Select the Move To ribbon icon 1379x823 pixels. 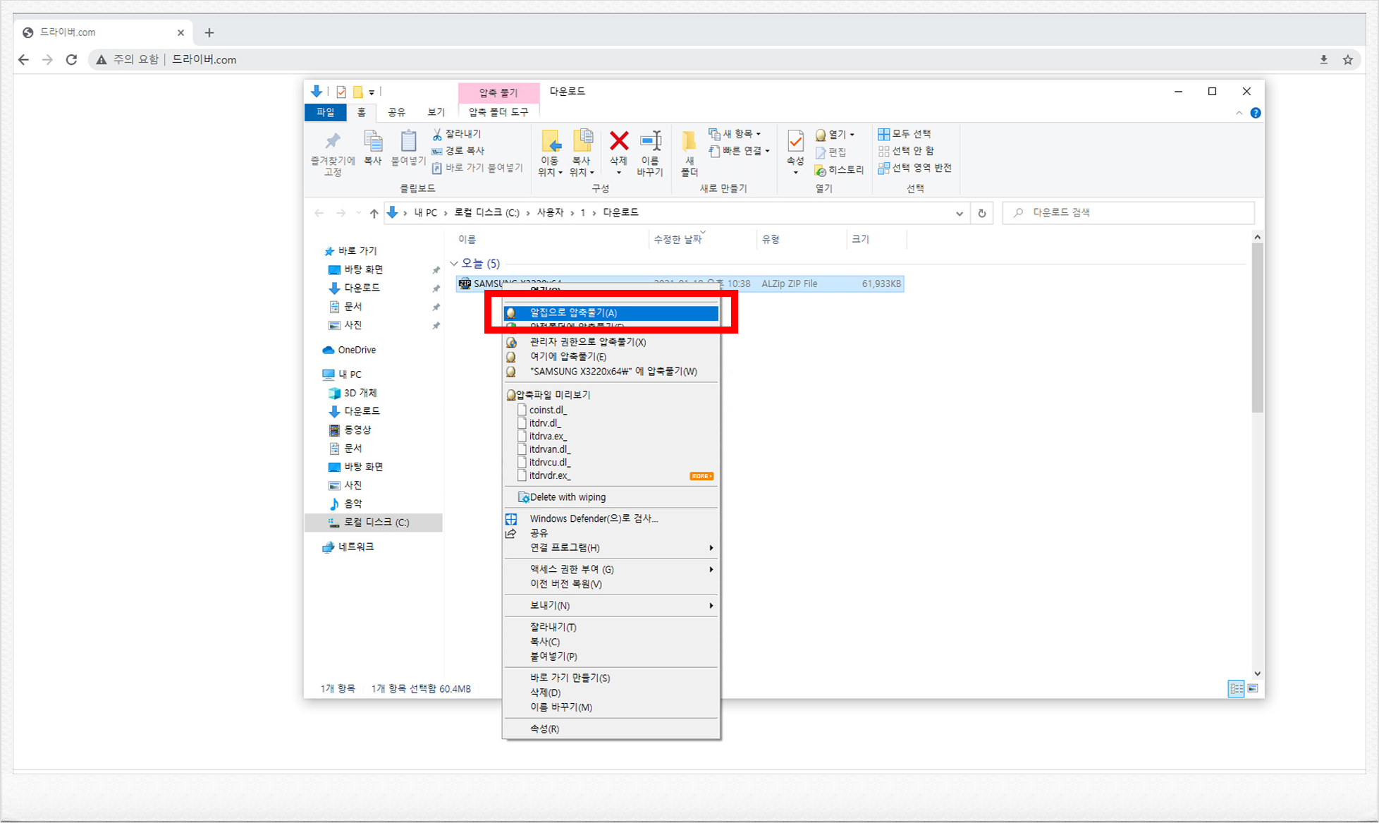(x=551, y=142)
